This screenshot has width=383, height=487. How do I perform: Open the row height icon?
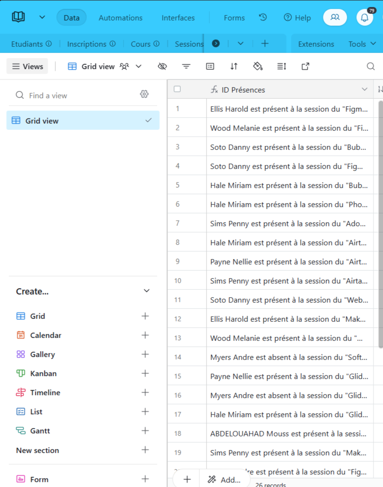(x=282, y=66)
